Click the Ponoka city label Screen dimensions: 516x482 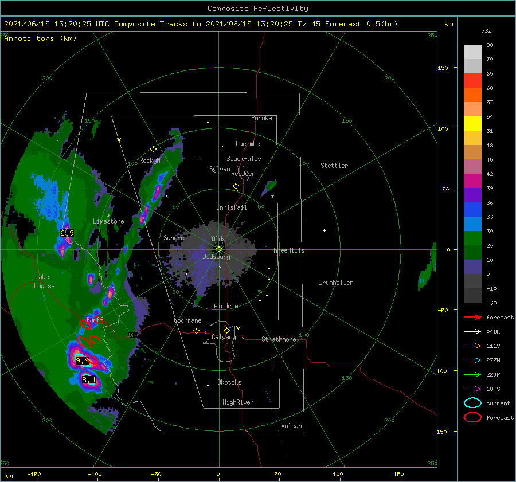261,118
